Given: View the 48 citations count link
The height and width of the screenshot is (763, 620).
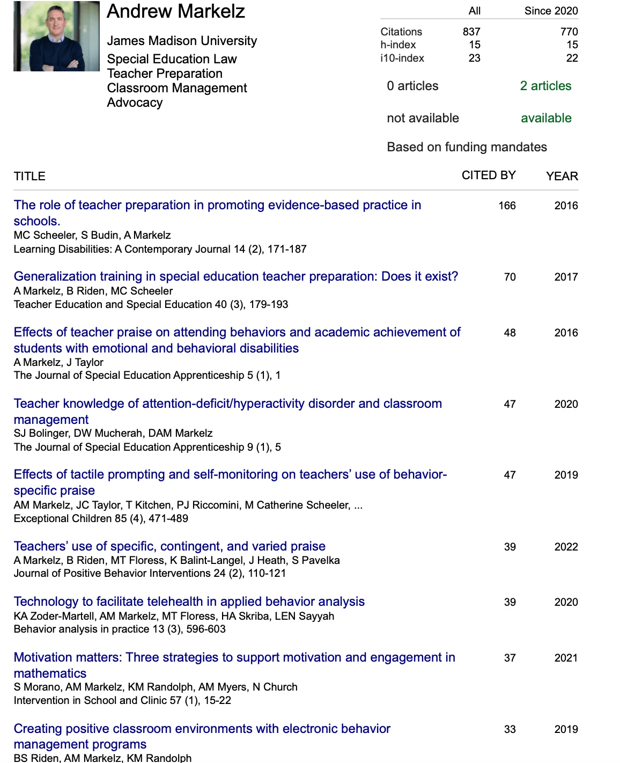Looking at the screenshot, I should (x=510, y=333).
